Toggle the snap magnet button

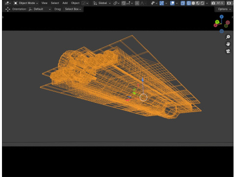[123, 3]
